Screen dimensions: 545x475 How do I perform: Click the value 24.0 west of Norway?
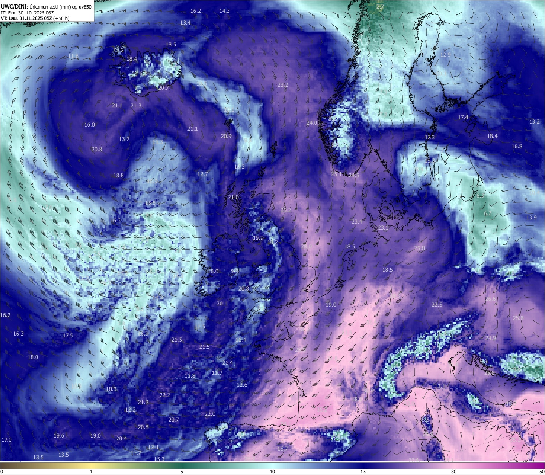312,123
